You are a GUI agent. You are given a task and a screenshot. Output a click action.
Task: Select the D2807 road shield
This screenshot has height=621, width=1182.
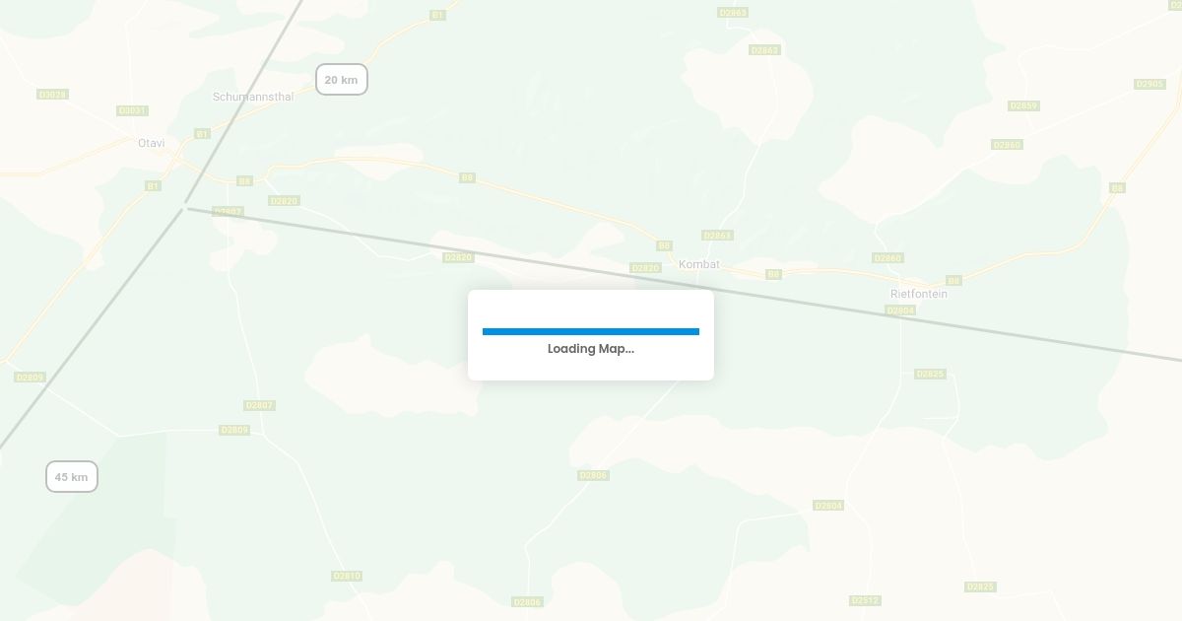pos(259,405)
